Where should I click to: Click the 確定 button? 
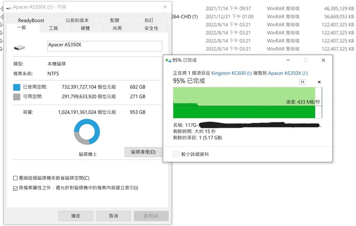point(76,216)
